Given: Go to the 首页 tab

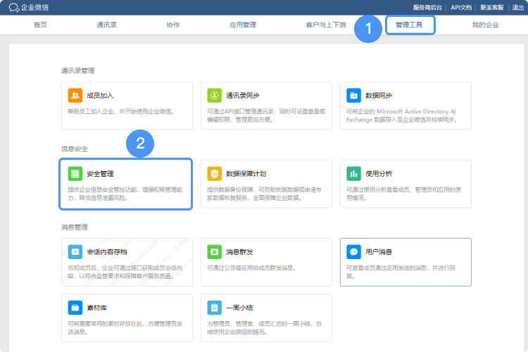Looking at the screenshot, I should coord(40,25).
